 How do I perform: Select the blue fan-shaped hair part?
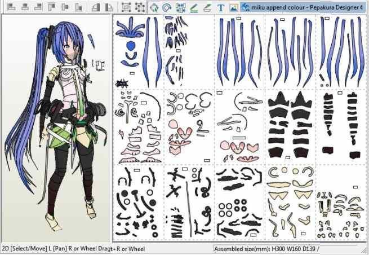(130, 28)
